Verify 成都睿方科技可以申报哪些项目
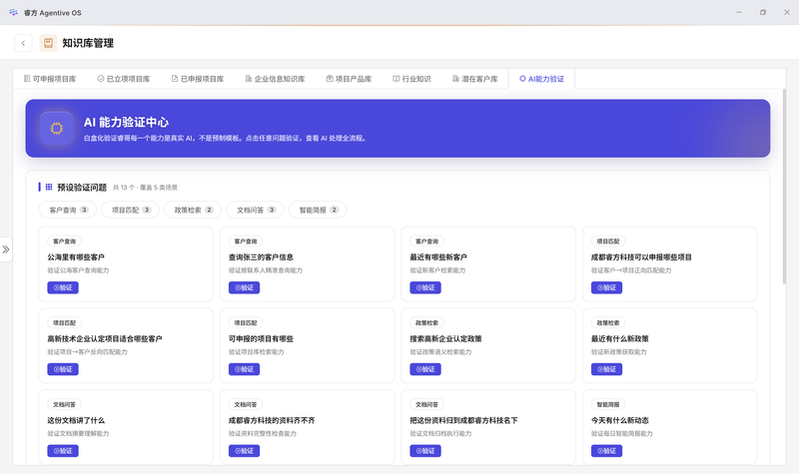799x474 pixels. (606, 287)
